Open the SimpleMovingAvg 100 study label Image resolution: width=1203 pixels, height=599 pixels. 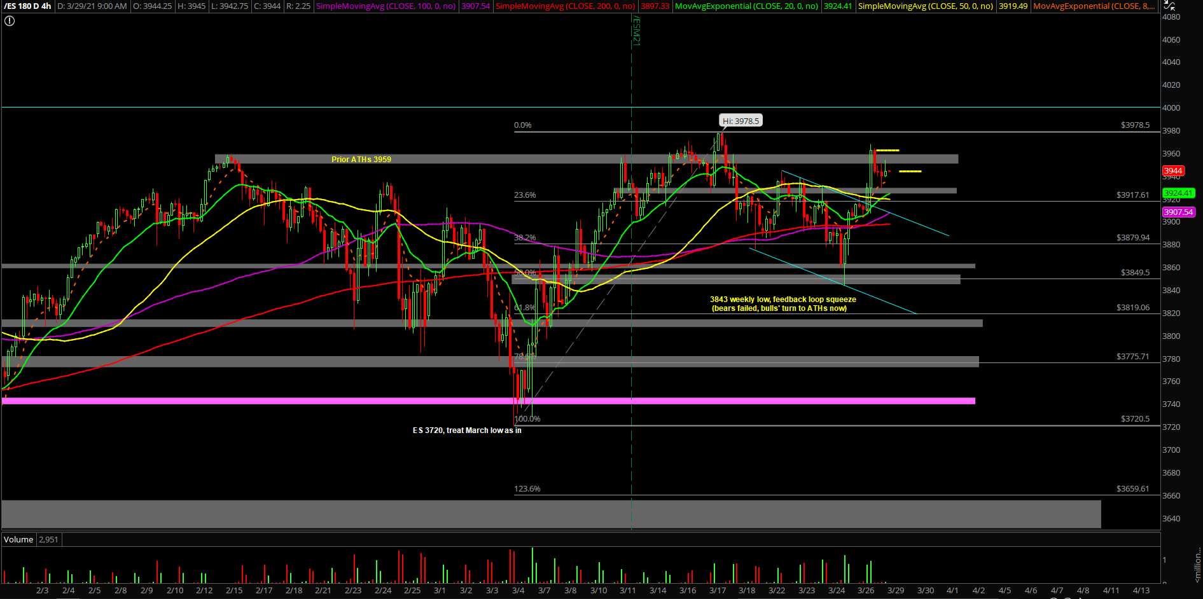pos(386,6)
